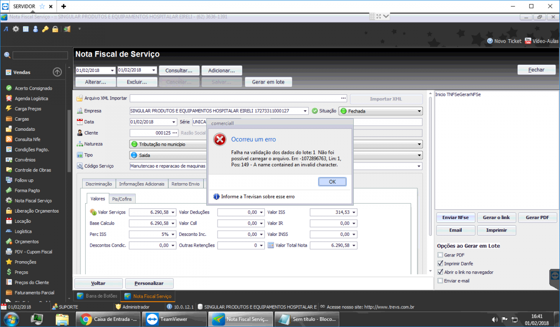Click the magnifier search icon in sidebar
The image size is (560, 327).
point(7,55)
